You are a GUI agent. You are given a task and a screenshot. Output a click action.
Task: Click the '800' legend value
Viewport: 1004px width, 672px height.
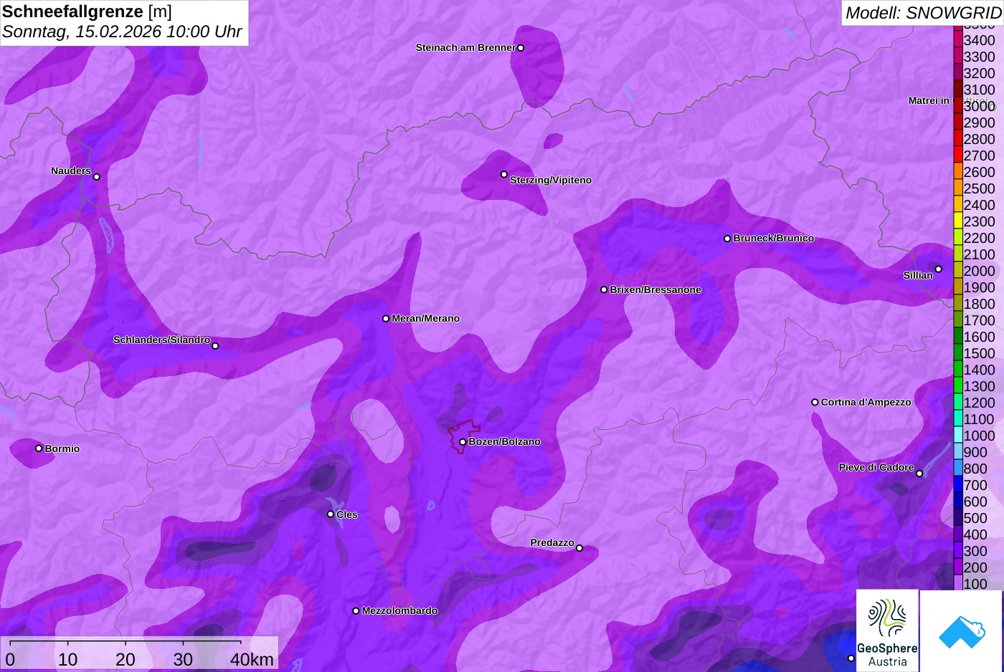(975, 469)
